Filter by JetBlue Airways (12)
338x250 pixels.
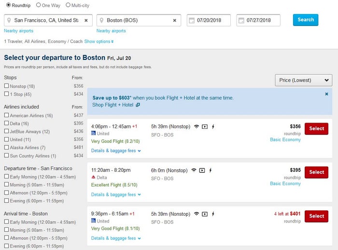pyautogui.click(x=6, y=131)
